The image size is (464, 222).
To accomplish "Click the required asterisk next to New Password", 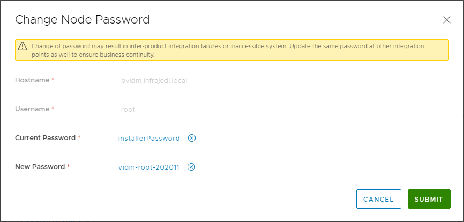I will point(69,166).
